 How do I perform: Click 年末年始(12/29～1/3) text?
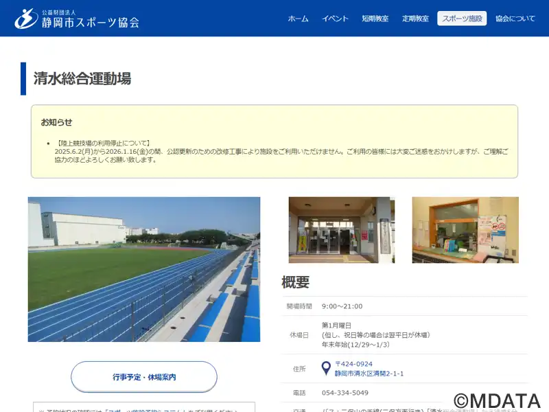pos(355,345)
